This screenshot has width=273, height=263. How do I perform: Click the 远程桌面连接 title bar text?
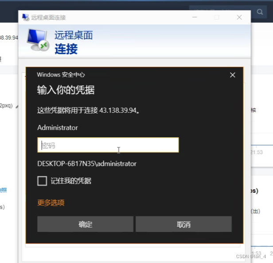(x=48, y=17)
